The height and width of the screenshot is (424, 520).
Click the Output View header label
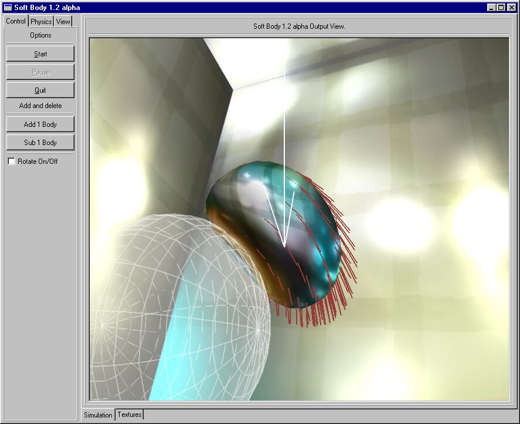pos(299,26)
